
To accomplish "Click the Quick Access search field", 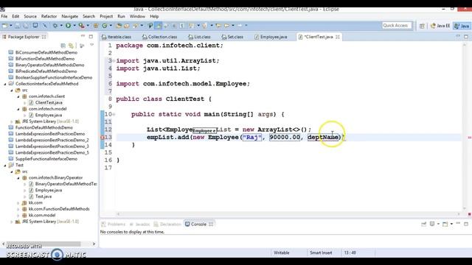I will coord(397,26).
